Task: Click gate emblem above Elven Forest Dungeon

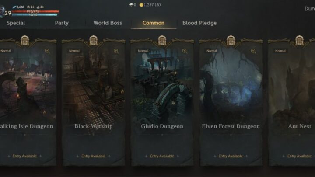Action: [x=231, y=41]
